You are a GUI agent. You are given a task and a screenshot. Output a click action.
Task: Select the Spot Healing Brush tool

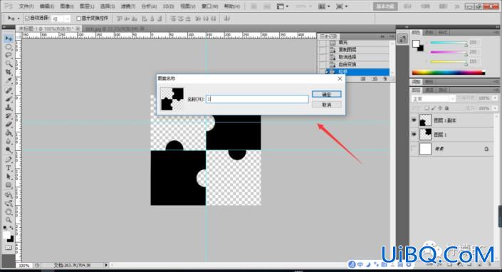pos(9,90)
